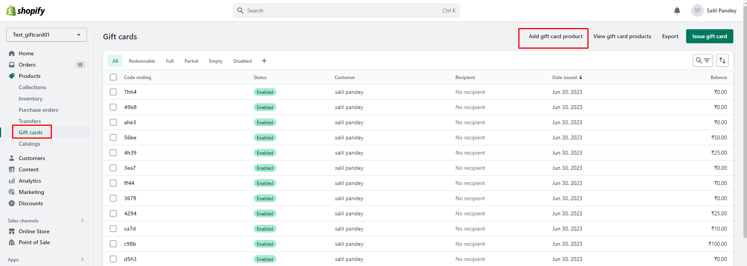Screen dimensions: 747x266
Task: Click the Content icon in sidebar
Action: click(x=12, y=169)
